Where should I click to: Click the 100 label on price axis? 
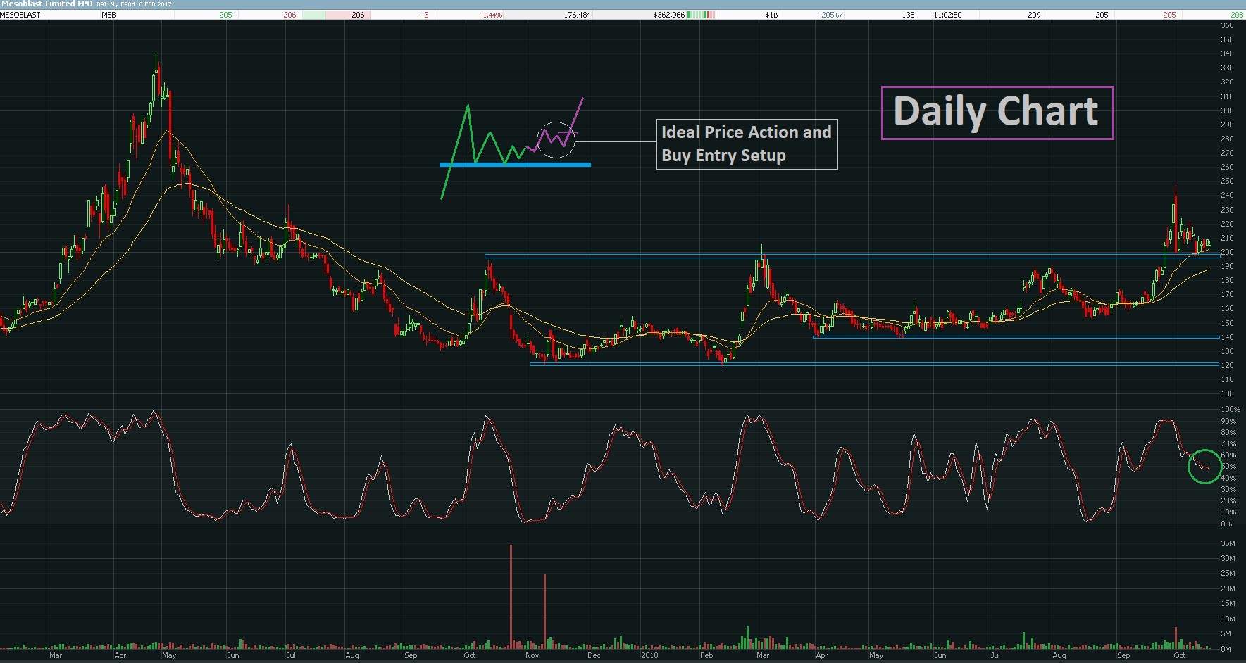[1228, 393]
